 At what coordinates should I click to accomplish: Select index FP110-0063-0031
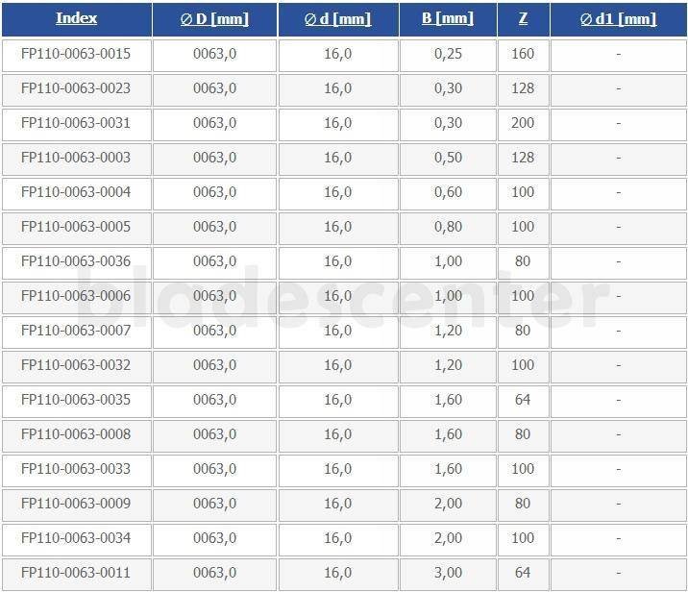pyautogui.click(x=76, y=123)
